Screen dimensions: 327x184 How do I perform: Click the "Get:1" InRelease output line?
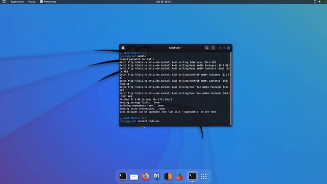(x=168, y=62)
